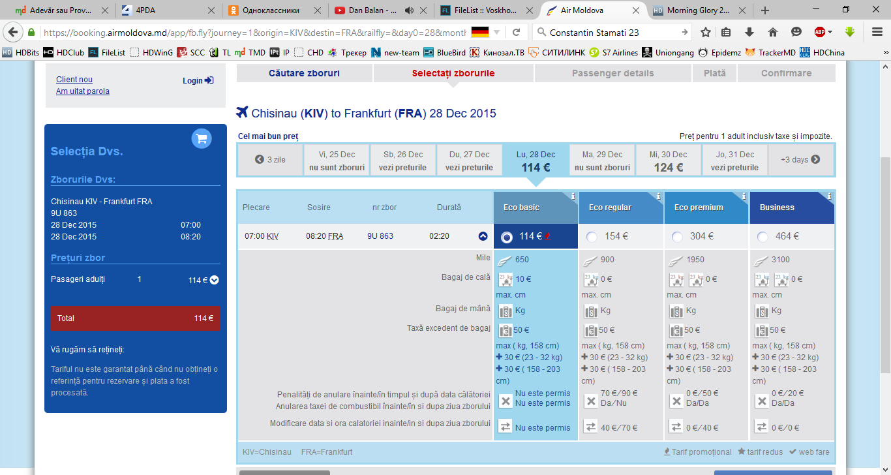Screen dimensions: 891x475
Task: Select the Sb, 26 Dec date tab
Action: (403, 161)
